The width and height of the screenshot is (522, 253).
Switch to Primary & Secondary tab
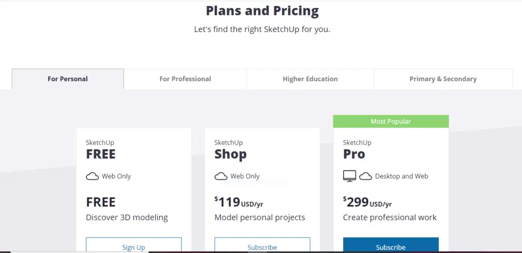443,79
